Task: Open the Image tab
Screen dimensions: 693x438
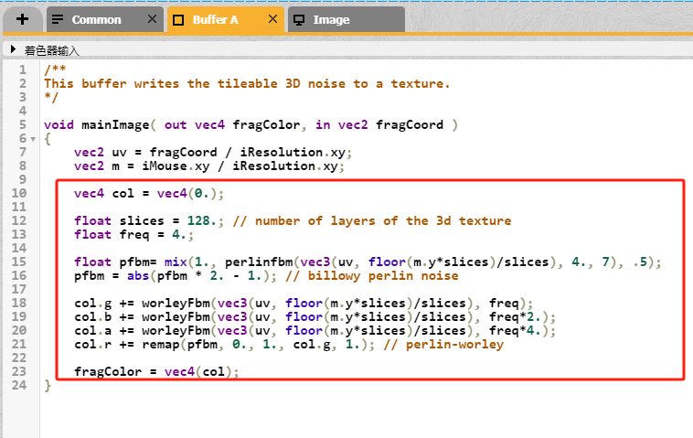Action: (x=331, y=19)
